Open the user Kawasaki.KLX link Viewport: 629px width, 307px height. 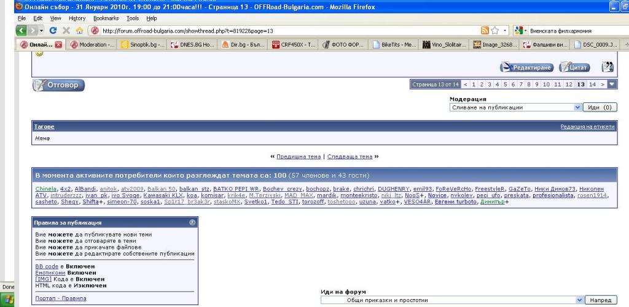(x=163, y=195)
